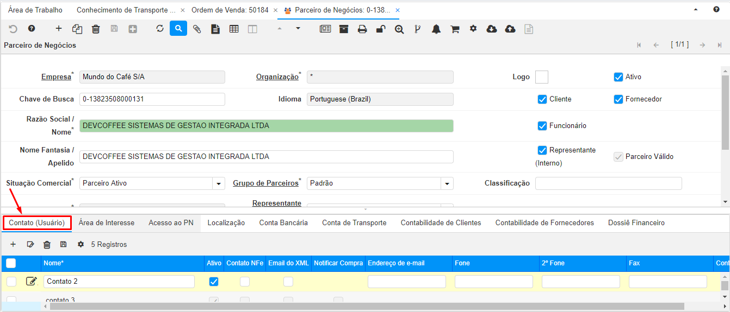Check the select-all checkbox in grid header
The width and height of the screenshot is (730, 312).
[11, 263]
